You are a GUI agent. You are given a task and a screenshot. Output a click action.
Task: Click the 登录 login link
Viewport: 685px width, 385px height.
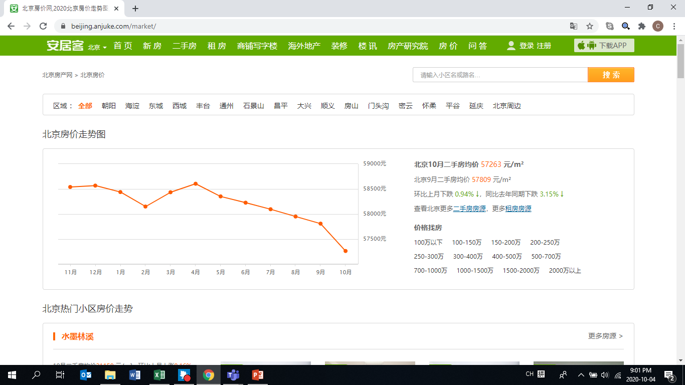point(527,46)
